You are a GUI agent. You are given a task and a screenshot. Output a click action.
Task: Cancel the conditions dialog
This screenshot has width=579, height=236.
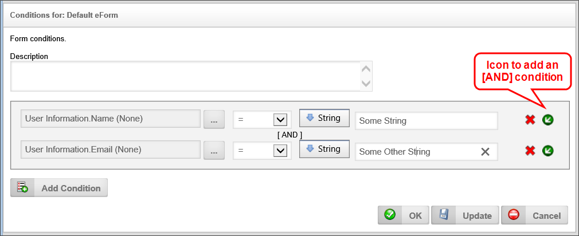(x=534, y=215)
